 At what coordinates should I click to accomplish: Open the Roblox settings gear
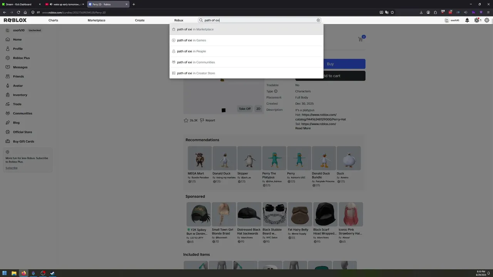tap(487, 20)
